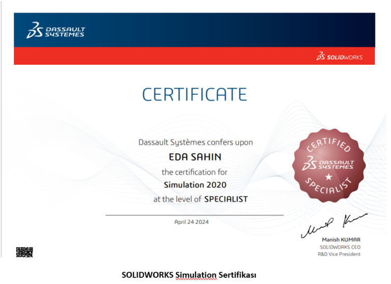Click the QR code at the bottom left

[x=24, y=251]
